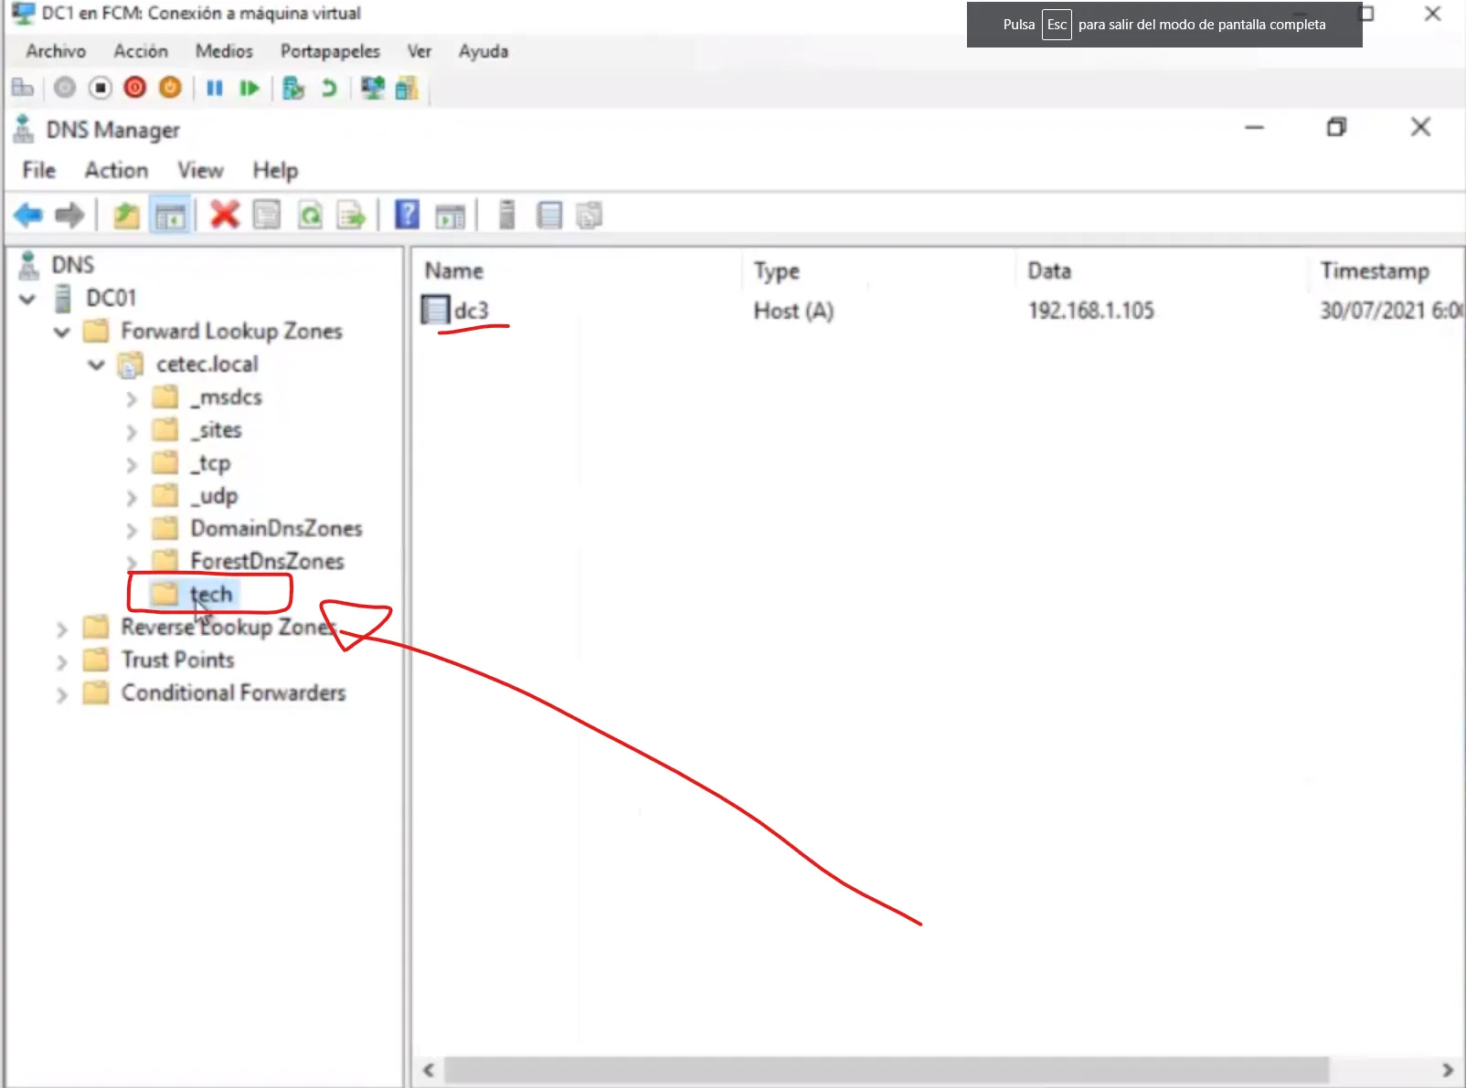This screenshot has height=1088, width=1466.
Task: Click the Properties icon in DNS toolbar
Action: tap(267, 216)
